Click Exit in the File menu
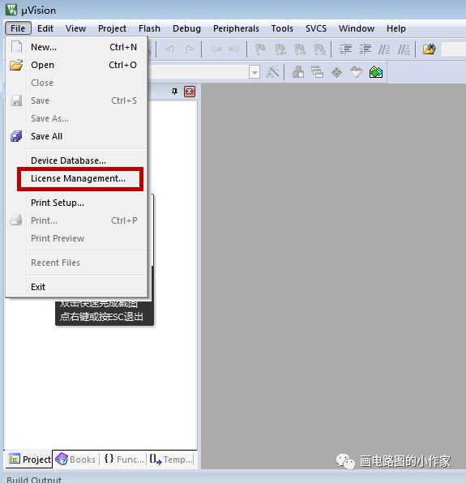 point(76,287)
